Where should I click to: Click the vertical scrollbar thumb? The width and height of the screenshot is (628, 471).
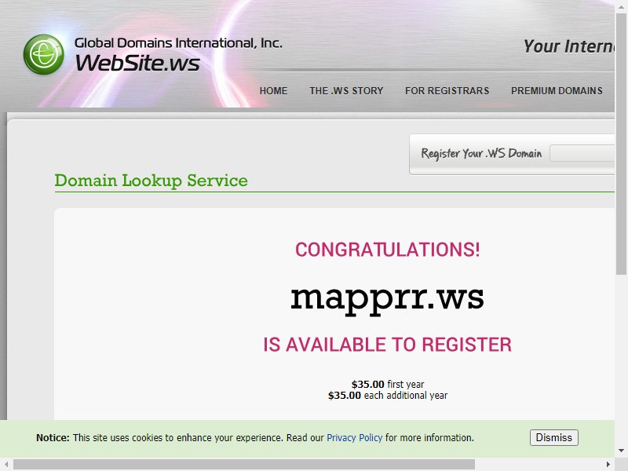click(621, 144)
